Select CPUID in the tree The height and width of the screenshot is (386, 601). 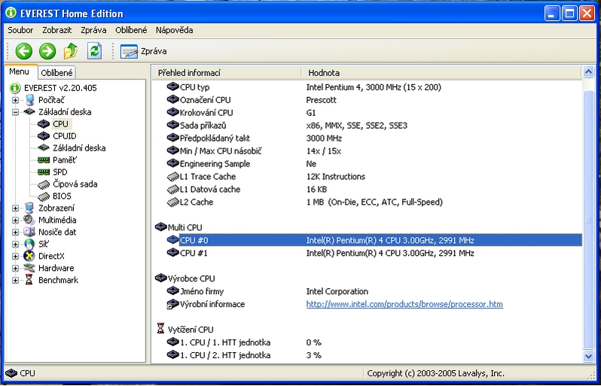(64, 136)
